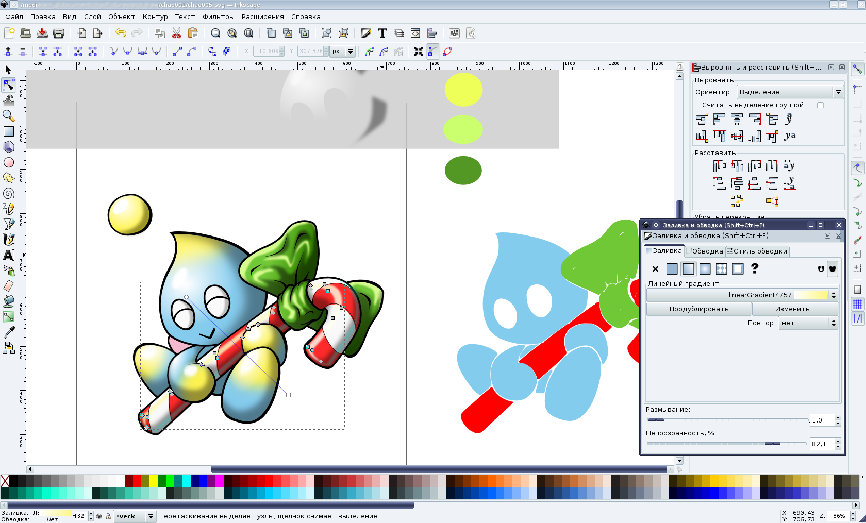Open the Справка menu
The height and width of the screenshot is (523, 866).
point(306,16)
